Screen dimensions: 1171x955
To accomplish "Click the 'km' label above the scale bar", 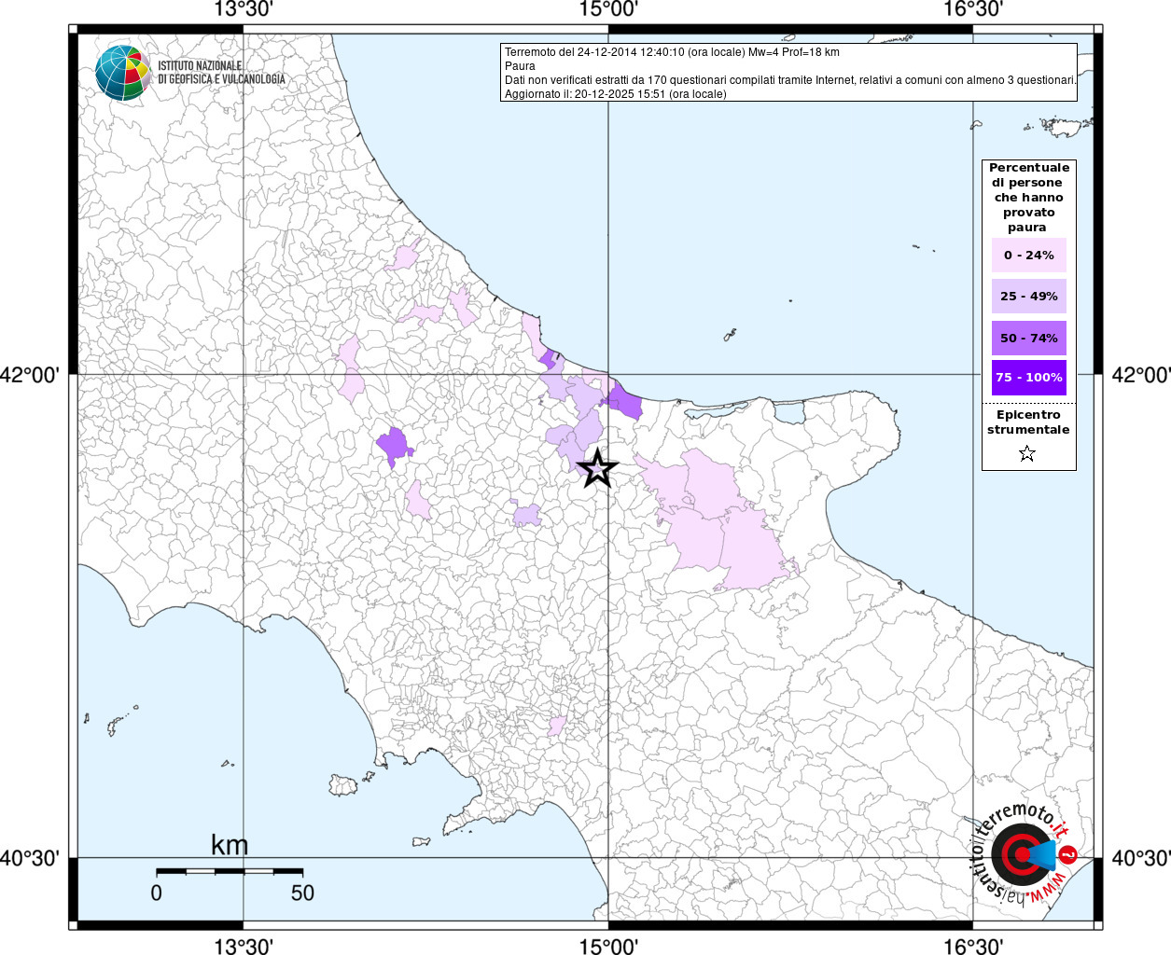I will coord(230,846).
